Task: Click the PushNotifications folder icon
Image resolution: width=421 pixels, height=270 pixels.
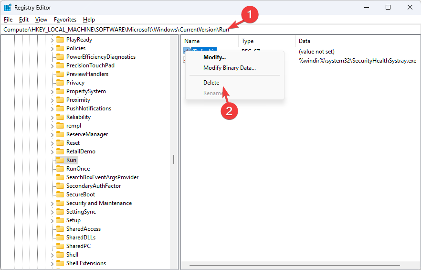Action: pyautogui.click(x=60, y=108)
